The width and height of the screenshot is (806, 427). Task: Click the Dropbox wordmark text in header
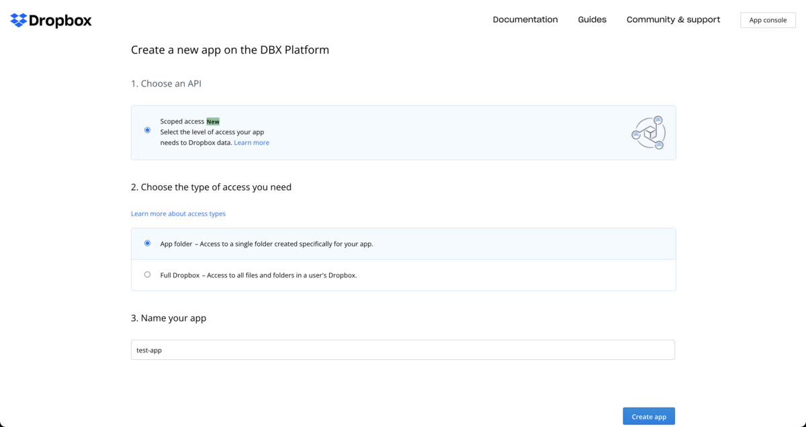pos(60,20)
